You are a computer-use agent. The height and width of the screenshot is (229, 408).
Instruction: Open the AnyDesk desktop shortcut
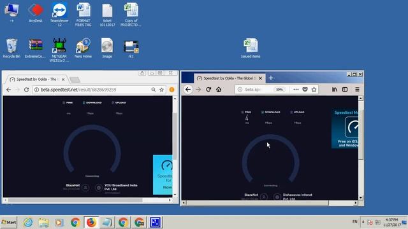coord(36,13)
